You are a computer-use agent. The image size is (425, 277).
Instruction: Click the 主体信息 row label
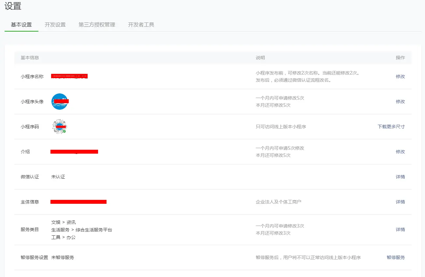point(30,202)
